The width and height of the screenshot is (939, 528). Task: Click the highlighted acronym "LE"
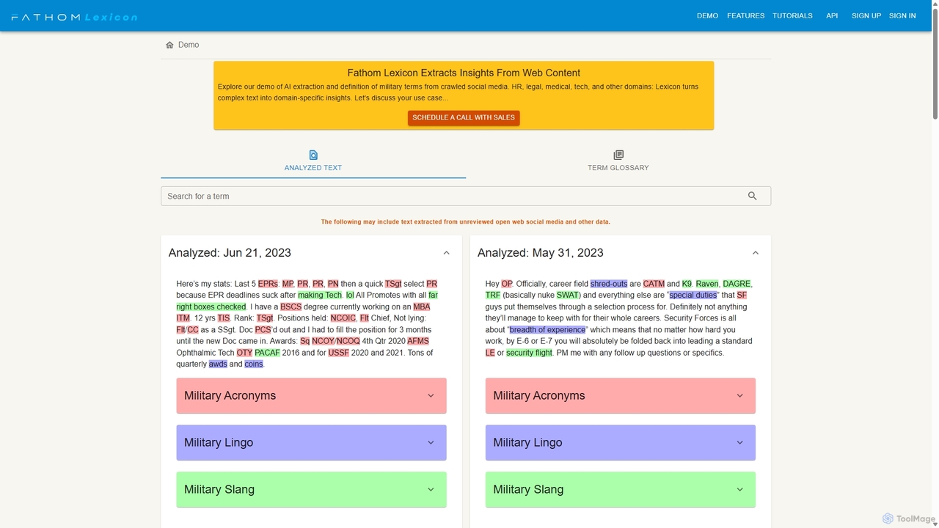point(490,353)
